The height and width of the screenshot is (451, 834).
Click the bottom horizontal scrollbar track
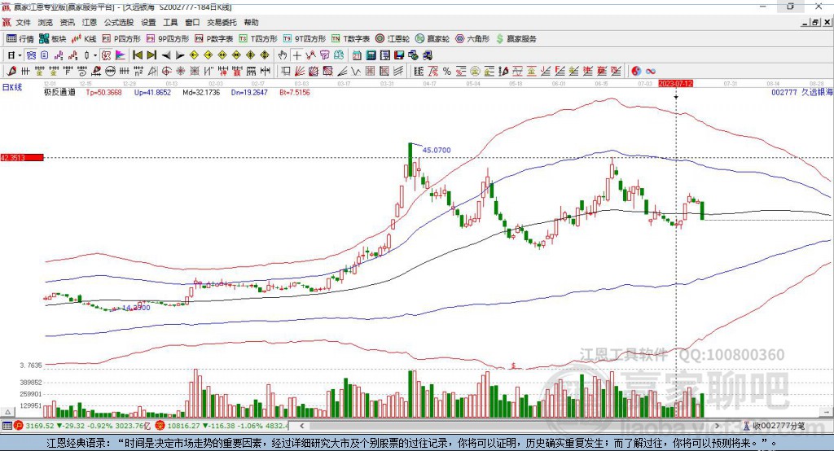tap(509, 426)
